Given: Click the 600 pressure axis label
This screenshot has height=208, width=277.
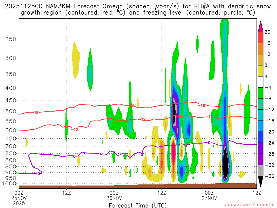Looking at the screenshot, I should pyautogui.click(x=11, y=130).
